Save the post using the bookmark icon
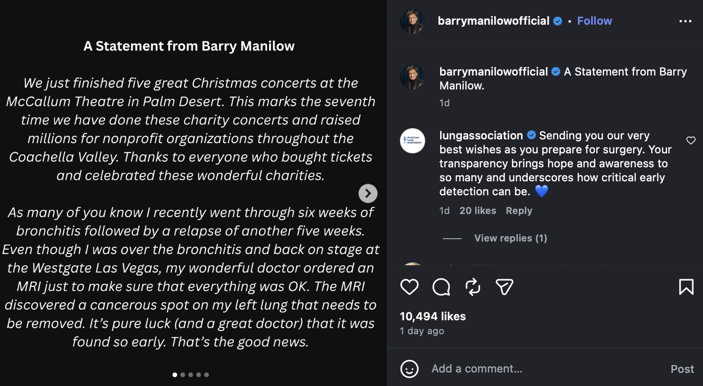 click(x=685, y=287)
